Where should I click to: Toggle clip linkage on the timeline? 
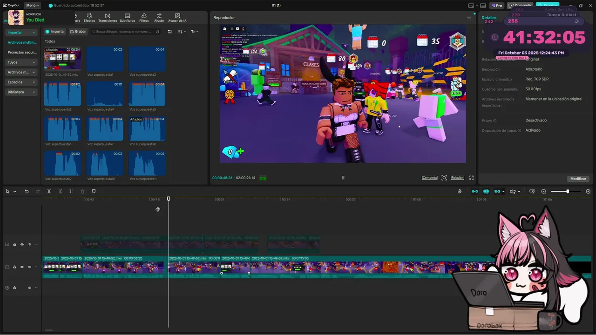coord(497,191)
